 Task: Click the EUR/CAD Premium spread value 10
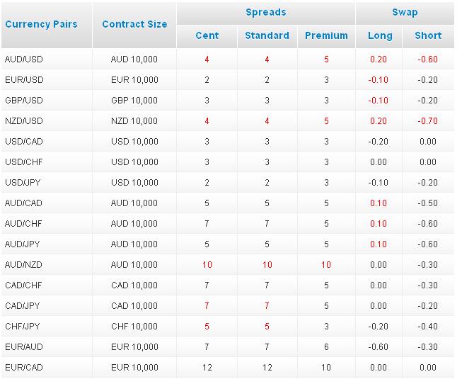326,368
